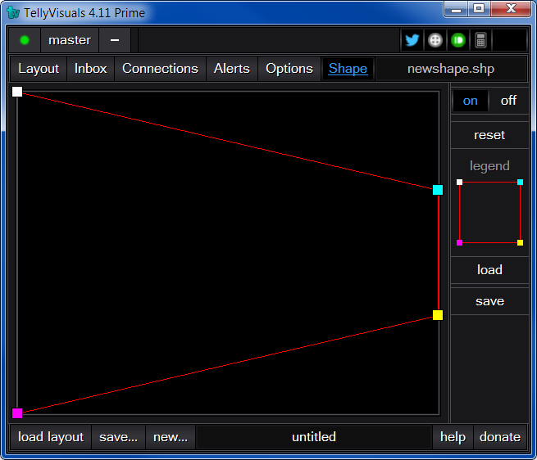
Task: Click the minus button beside master
Action: pos(115,40)
